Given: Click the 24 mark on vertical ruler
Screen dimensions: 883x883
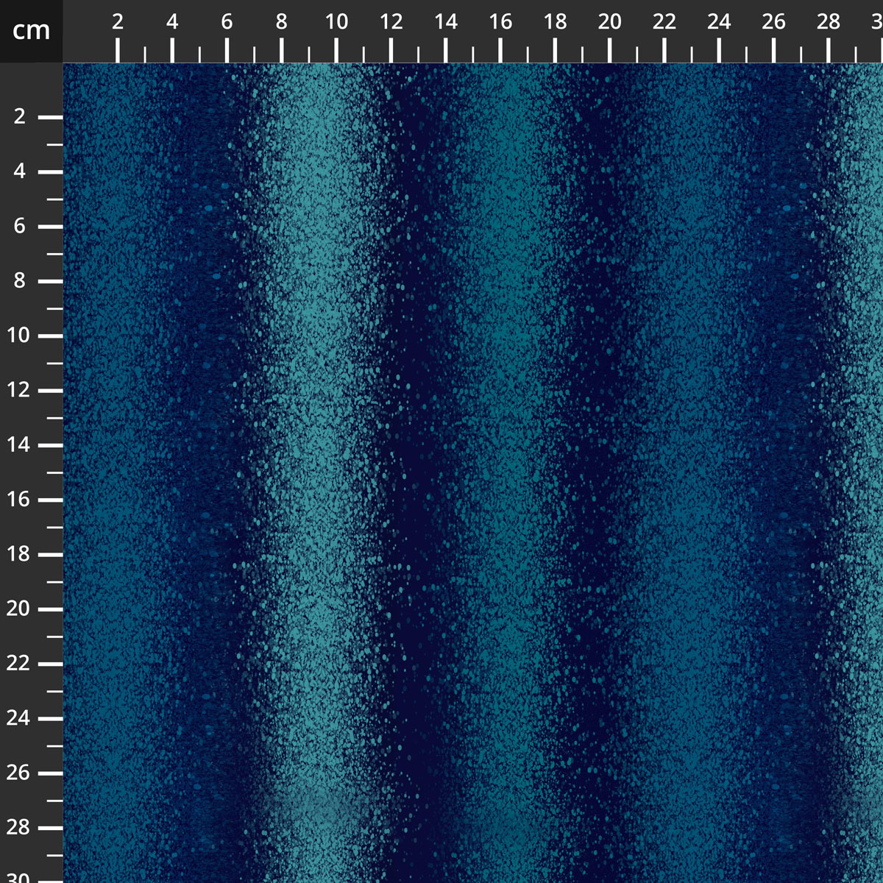Looking at the screenshot, I should point(18,718).
